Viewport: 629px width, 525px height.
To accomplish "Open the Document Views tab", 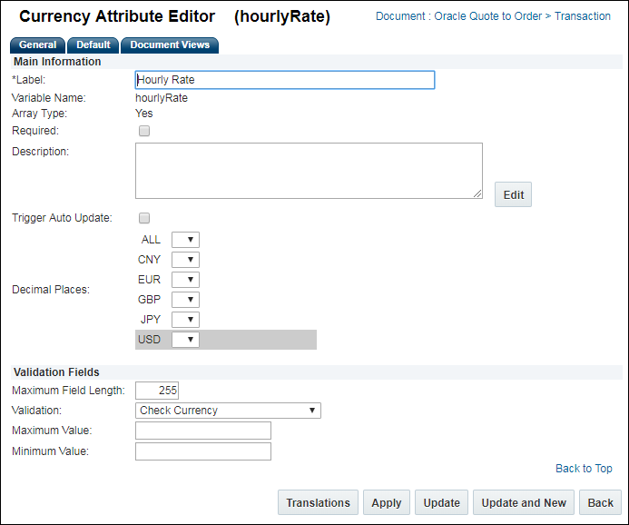I will pos(170,45).
